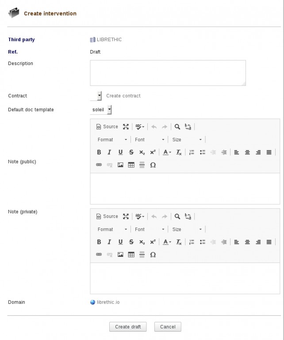Toggle underline in the public note editor

pyautogui.click(x=120, y=152)
